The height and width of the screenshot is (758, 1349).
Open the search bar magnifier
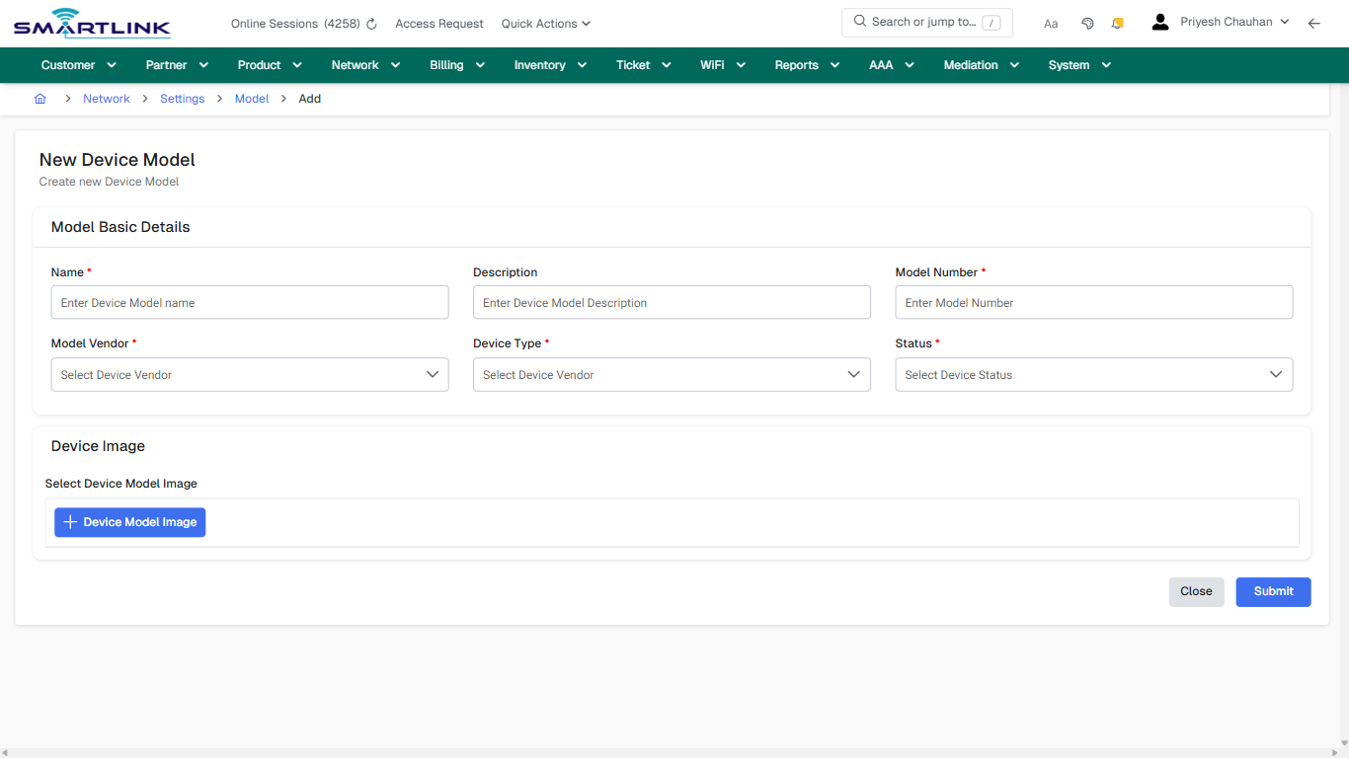858,22
